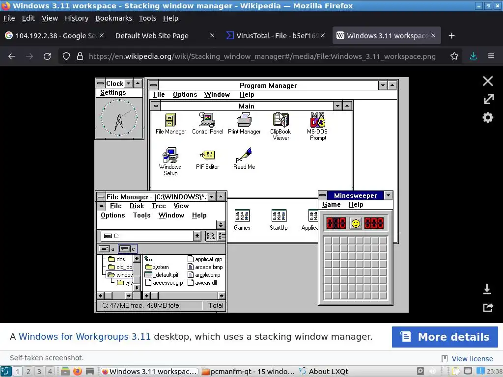This screenshot has width=503, height=377.
Task: Switch to the 104.192.2.38 Google Search tab
Action: (55, 35)
